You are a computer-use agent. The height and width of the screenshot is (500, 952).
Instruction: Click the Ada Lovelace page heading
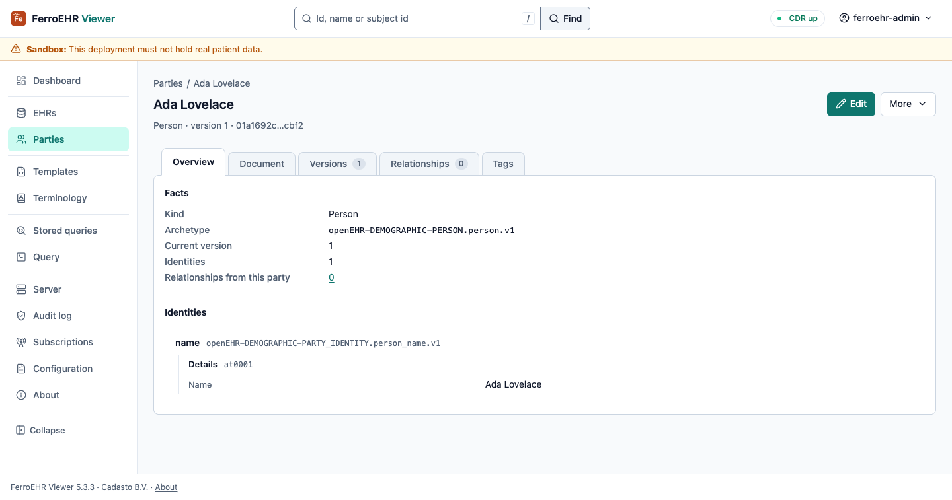click(x=194, y=104)
